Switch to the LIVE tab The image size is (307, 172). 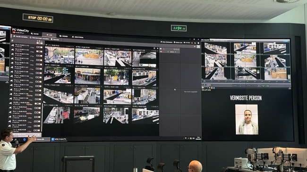[x=49, y=35]
